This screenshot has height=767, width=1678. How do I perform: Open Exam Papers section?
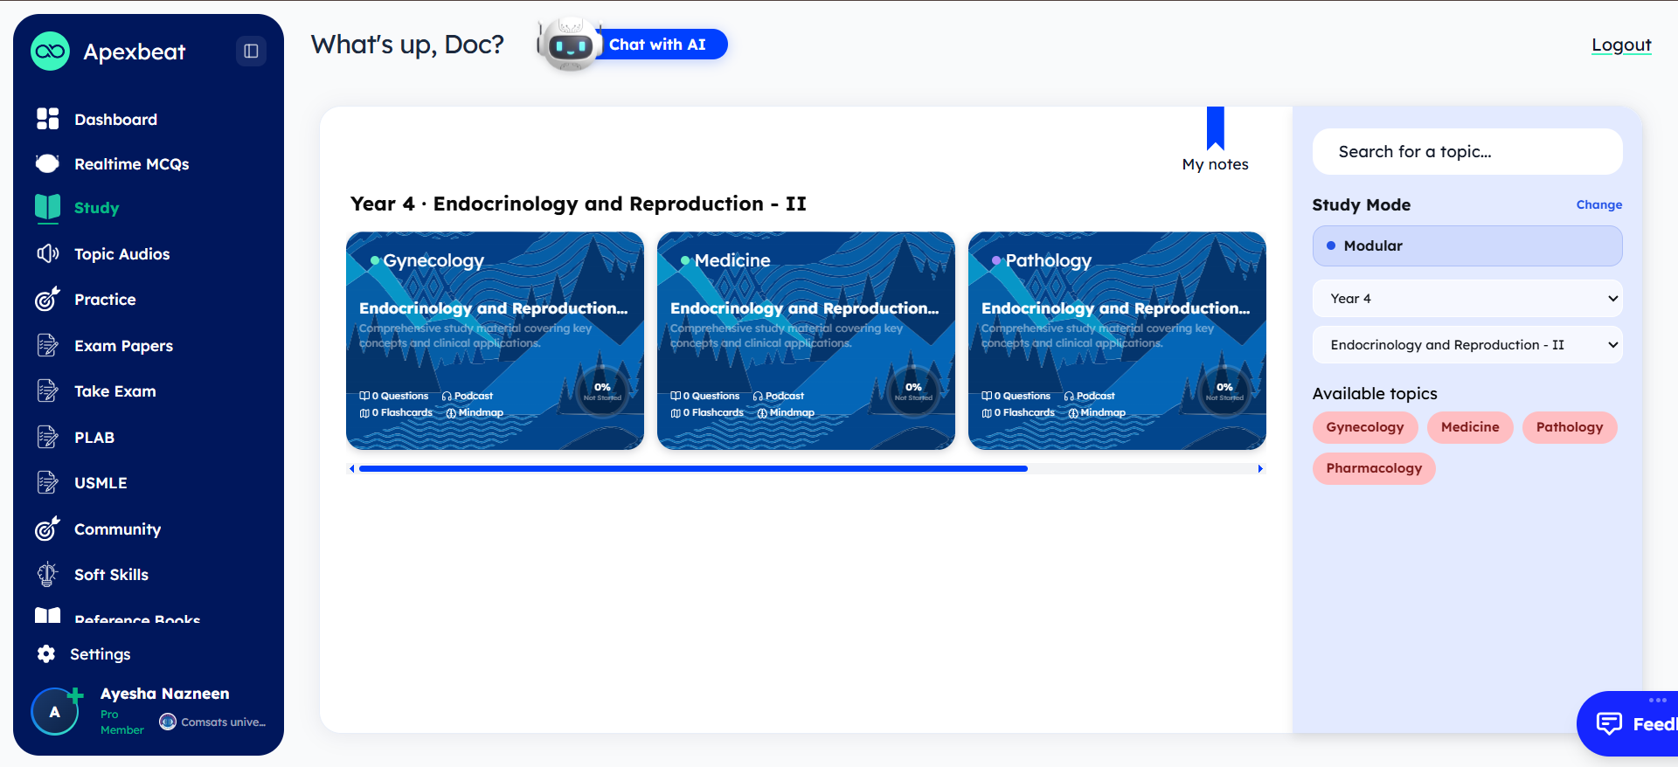[x=123, y=345]
